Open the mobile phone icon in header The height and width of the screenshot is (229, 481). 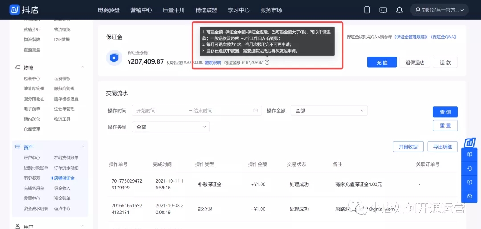click(x=367, y=10)
